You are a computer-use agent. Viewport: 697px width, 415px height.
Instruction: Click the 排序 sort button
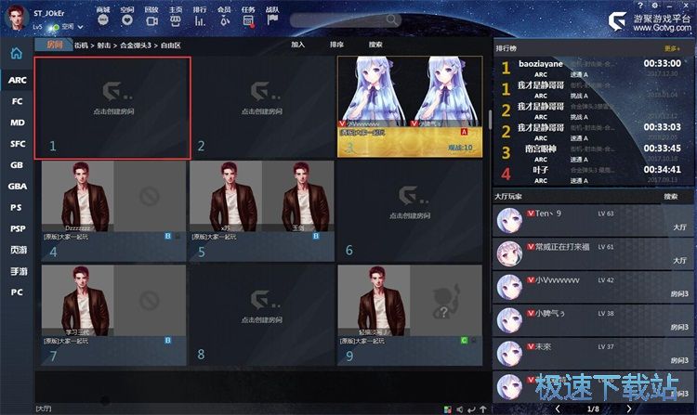(336, 45)
